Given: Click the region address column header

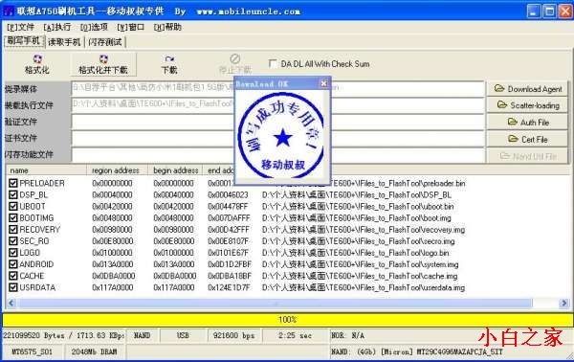Looking at the screenshot, I should (x=117, y=170).
